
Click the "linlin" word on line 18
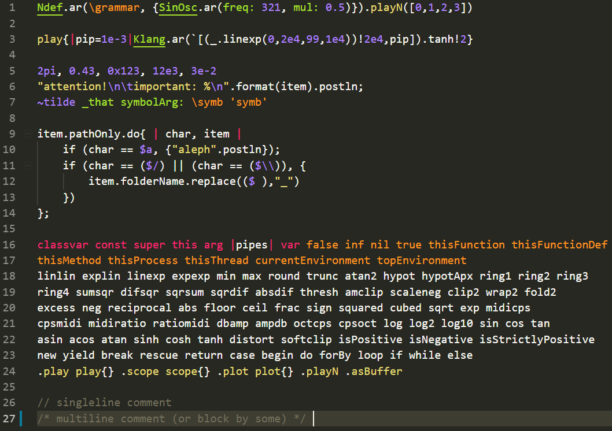click(x=56, y=276)
